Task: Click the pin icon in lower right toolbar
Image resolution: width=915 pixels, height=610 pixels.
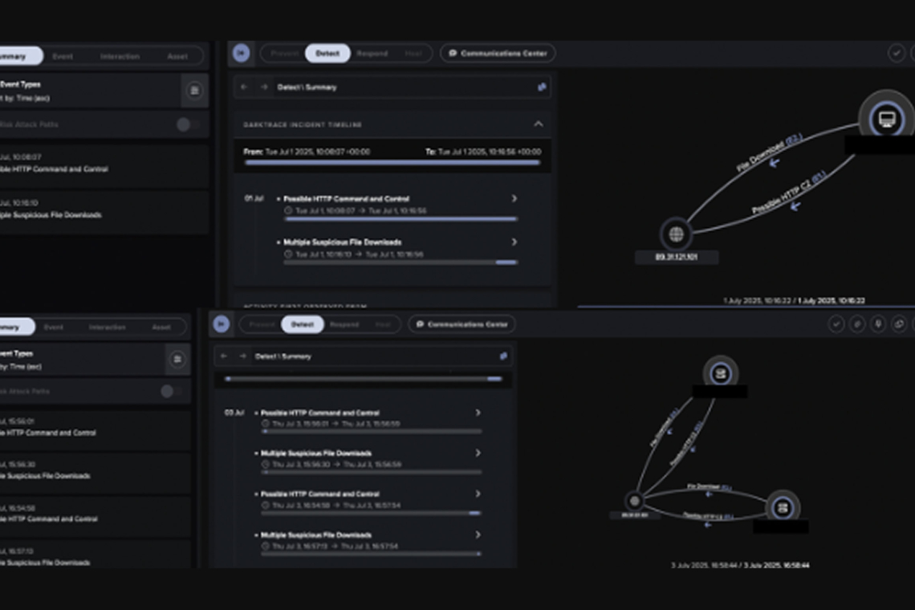Action: 879,323
